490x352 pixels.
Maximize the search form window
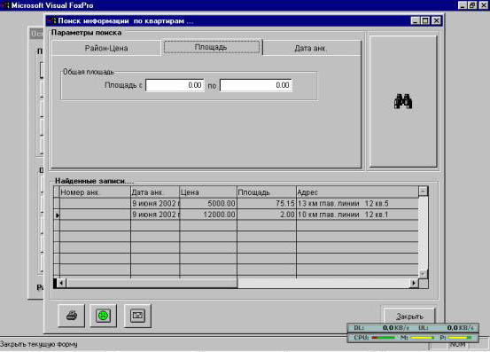[x=425, y=21]
